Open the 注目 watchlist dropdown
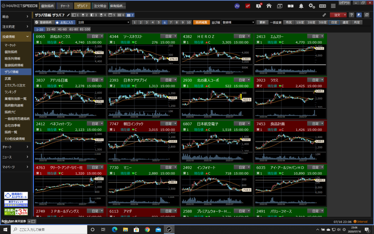 [x=103, y=22]
